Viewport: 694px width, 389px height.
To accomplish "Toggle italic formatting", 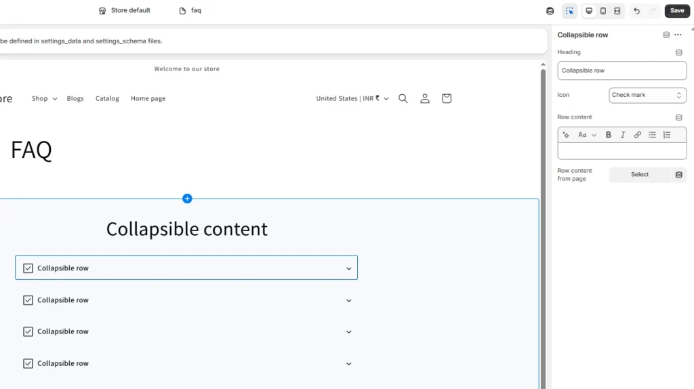I will pos(623,135).
